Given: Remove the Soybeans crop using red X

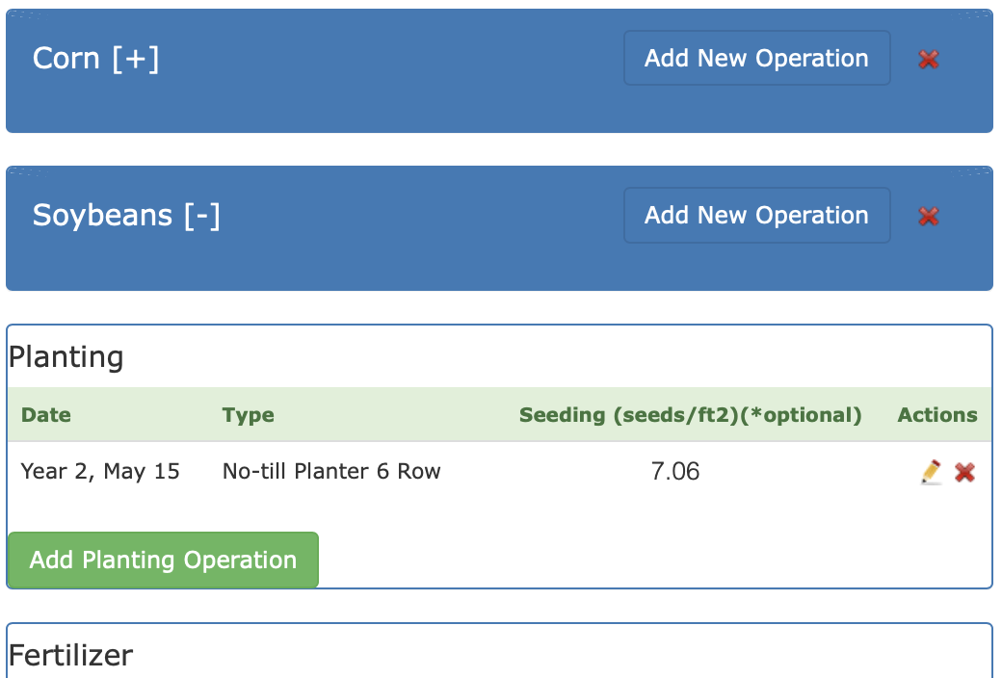Looking at the screenshot, I should [928, 217].
